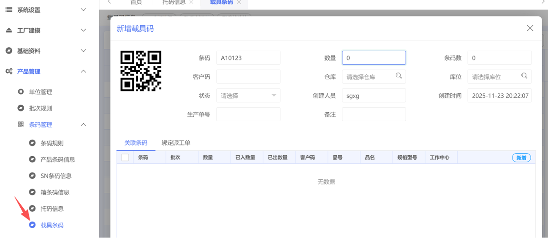548x238 pixels.
Task: Open 产品条码信息 in the sidebar
Action: pyautogui.click(x=58, y=160)
